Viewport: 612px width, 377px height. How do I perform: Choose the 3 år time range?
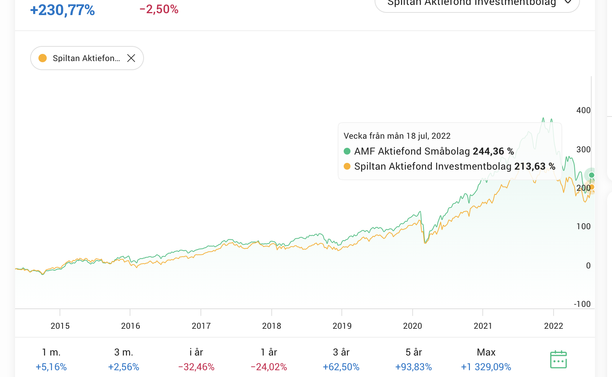click(341, 359)
